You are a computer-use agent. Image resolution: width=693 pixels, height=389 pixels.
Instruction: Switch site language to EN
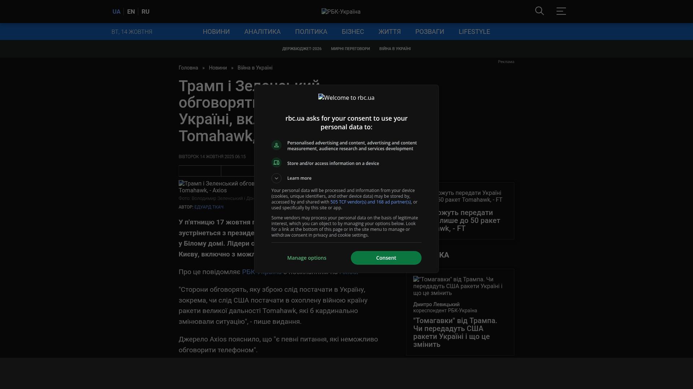coord(131,12)
